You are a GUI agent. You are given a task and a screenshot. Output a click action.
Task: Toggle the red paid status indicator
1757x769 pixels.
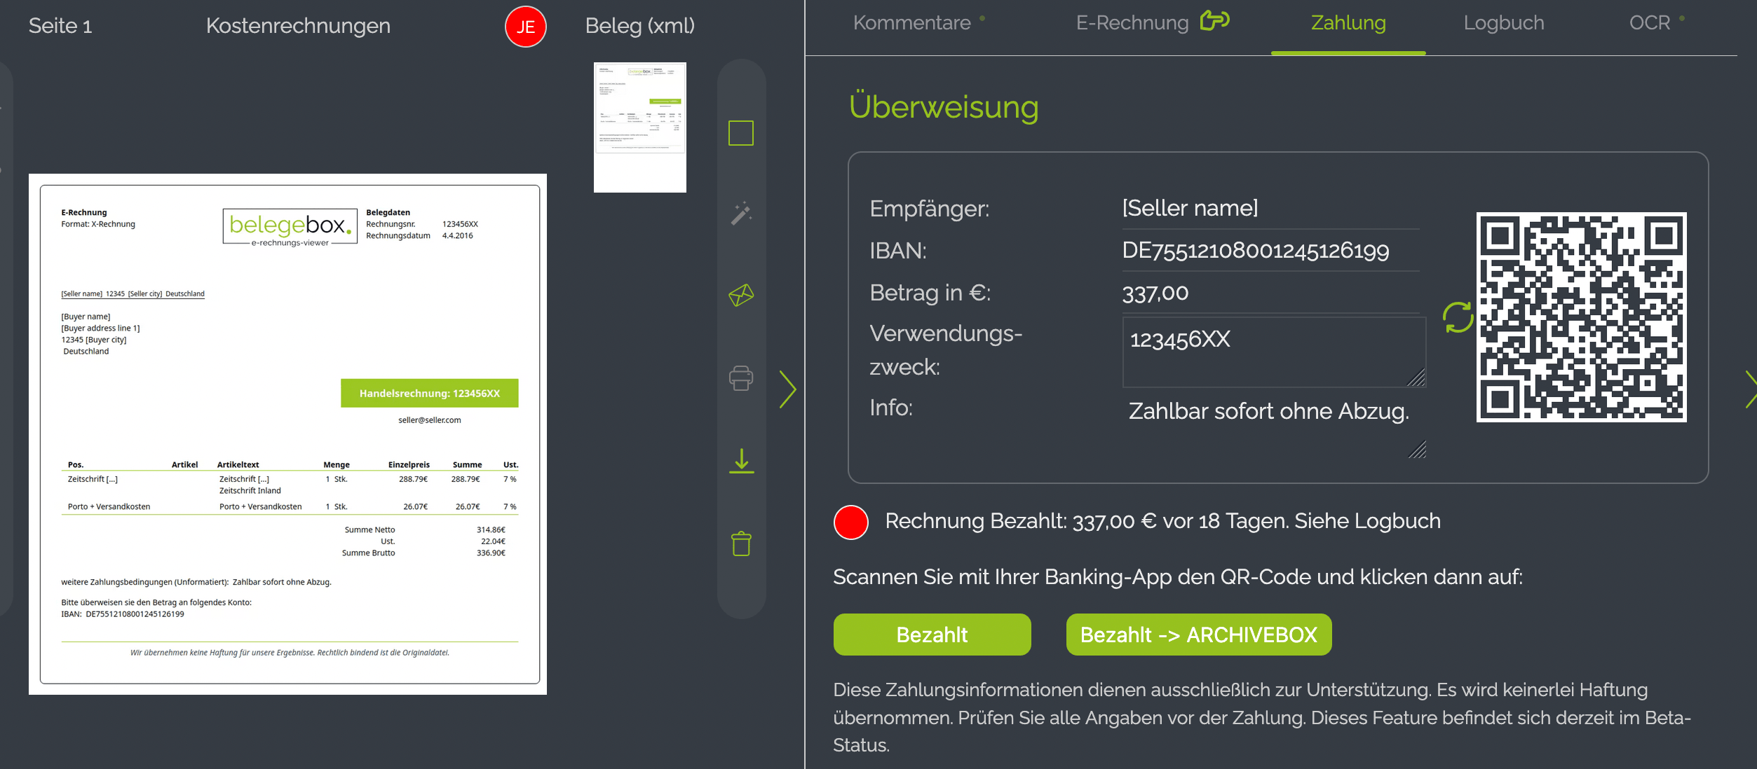coord(850,522)
